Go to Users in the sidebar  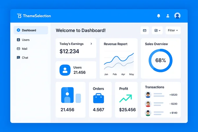[25, 40]
